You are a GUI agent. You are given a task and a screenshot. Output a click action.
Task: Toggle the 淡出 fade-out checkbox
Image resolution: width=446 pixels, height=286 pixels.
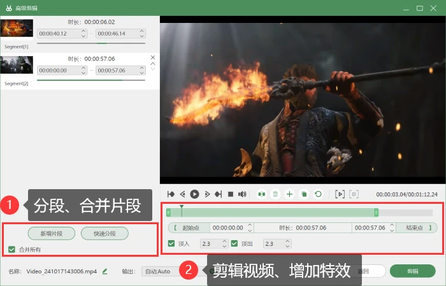click(x=234, y=243)
